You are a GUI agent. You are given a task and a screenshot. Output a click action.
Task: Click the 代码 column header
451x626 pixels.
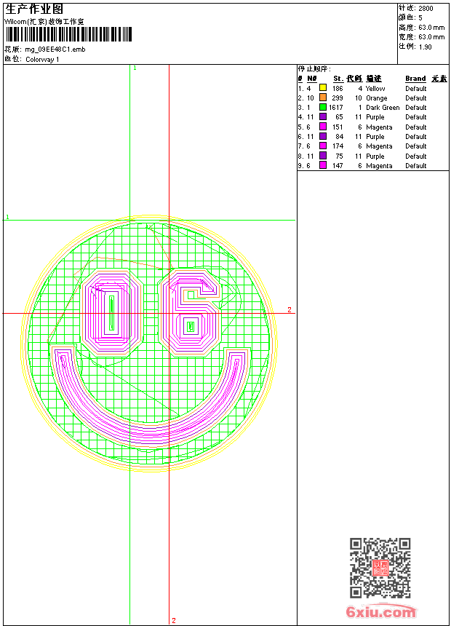[354, 79]
